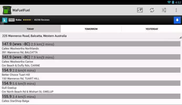Tap the Kobo ad icon

point(5,20)
